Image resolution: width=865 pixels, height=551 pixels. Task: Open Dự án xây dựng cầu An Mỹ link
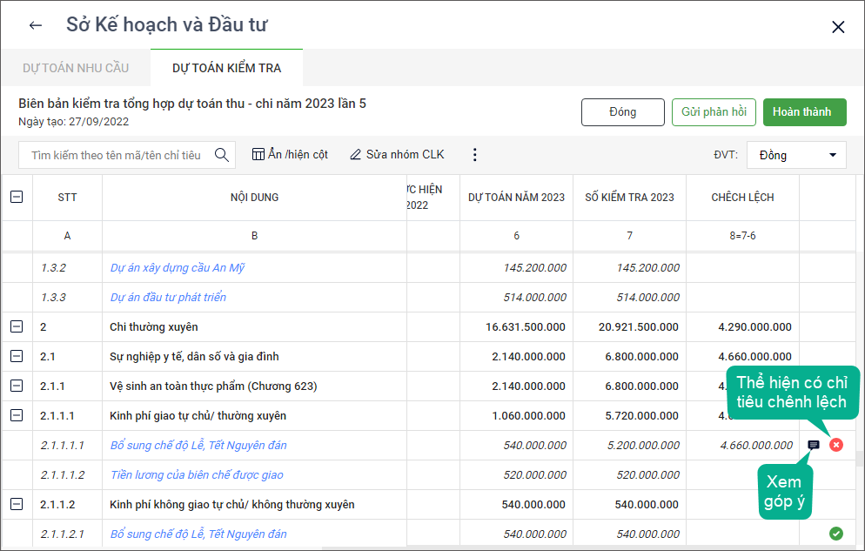(x=177, y=268)
